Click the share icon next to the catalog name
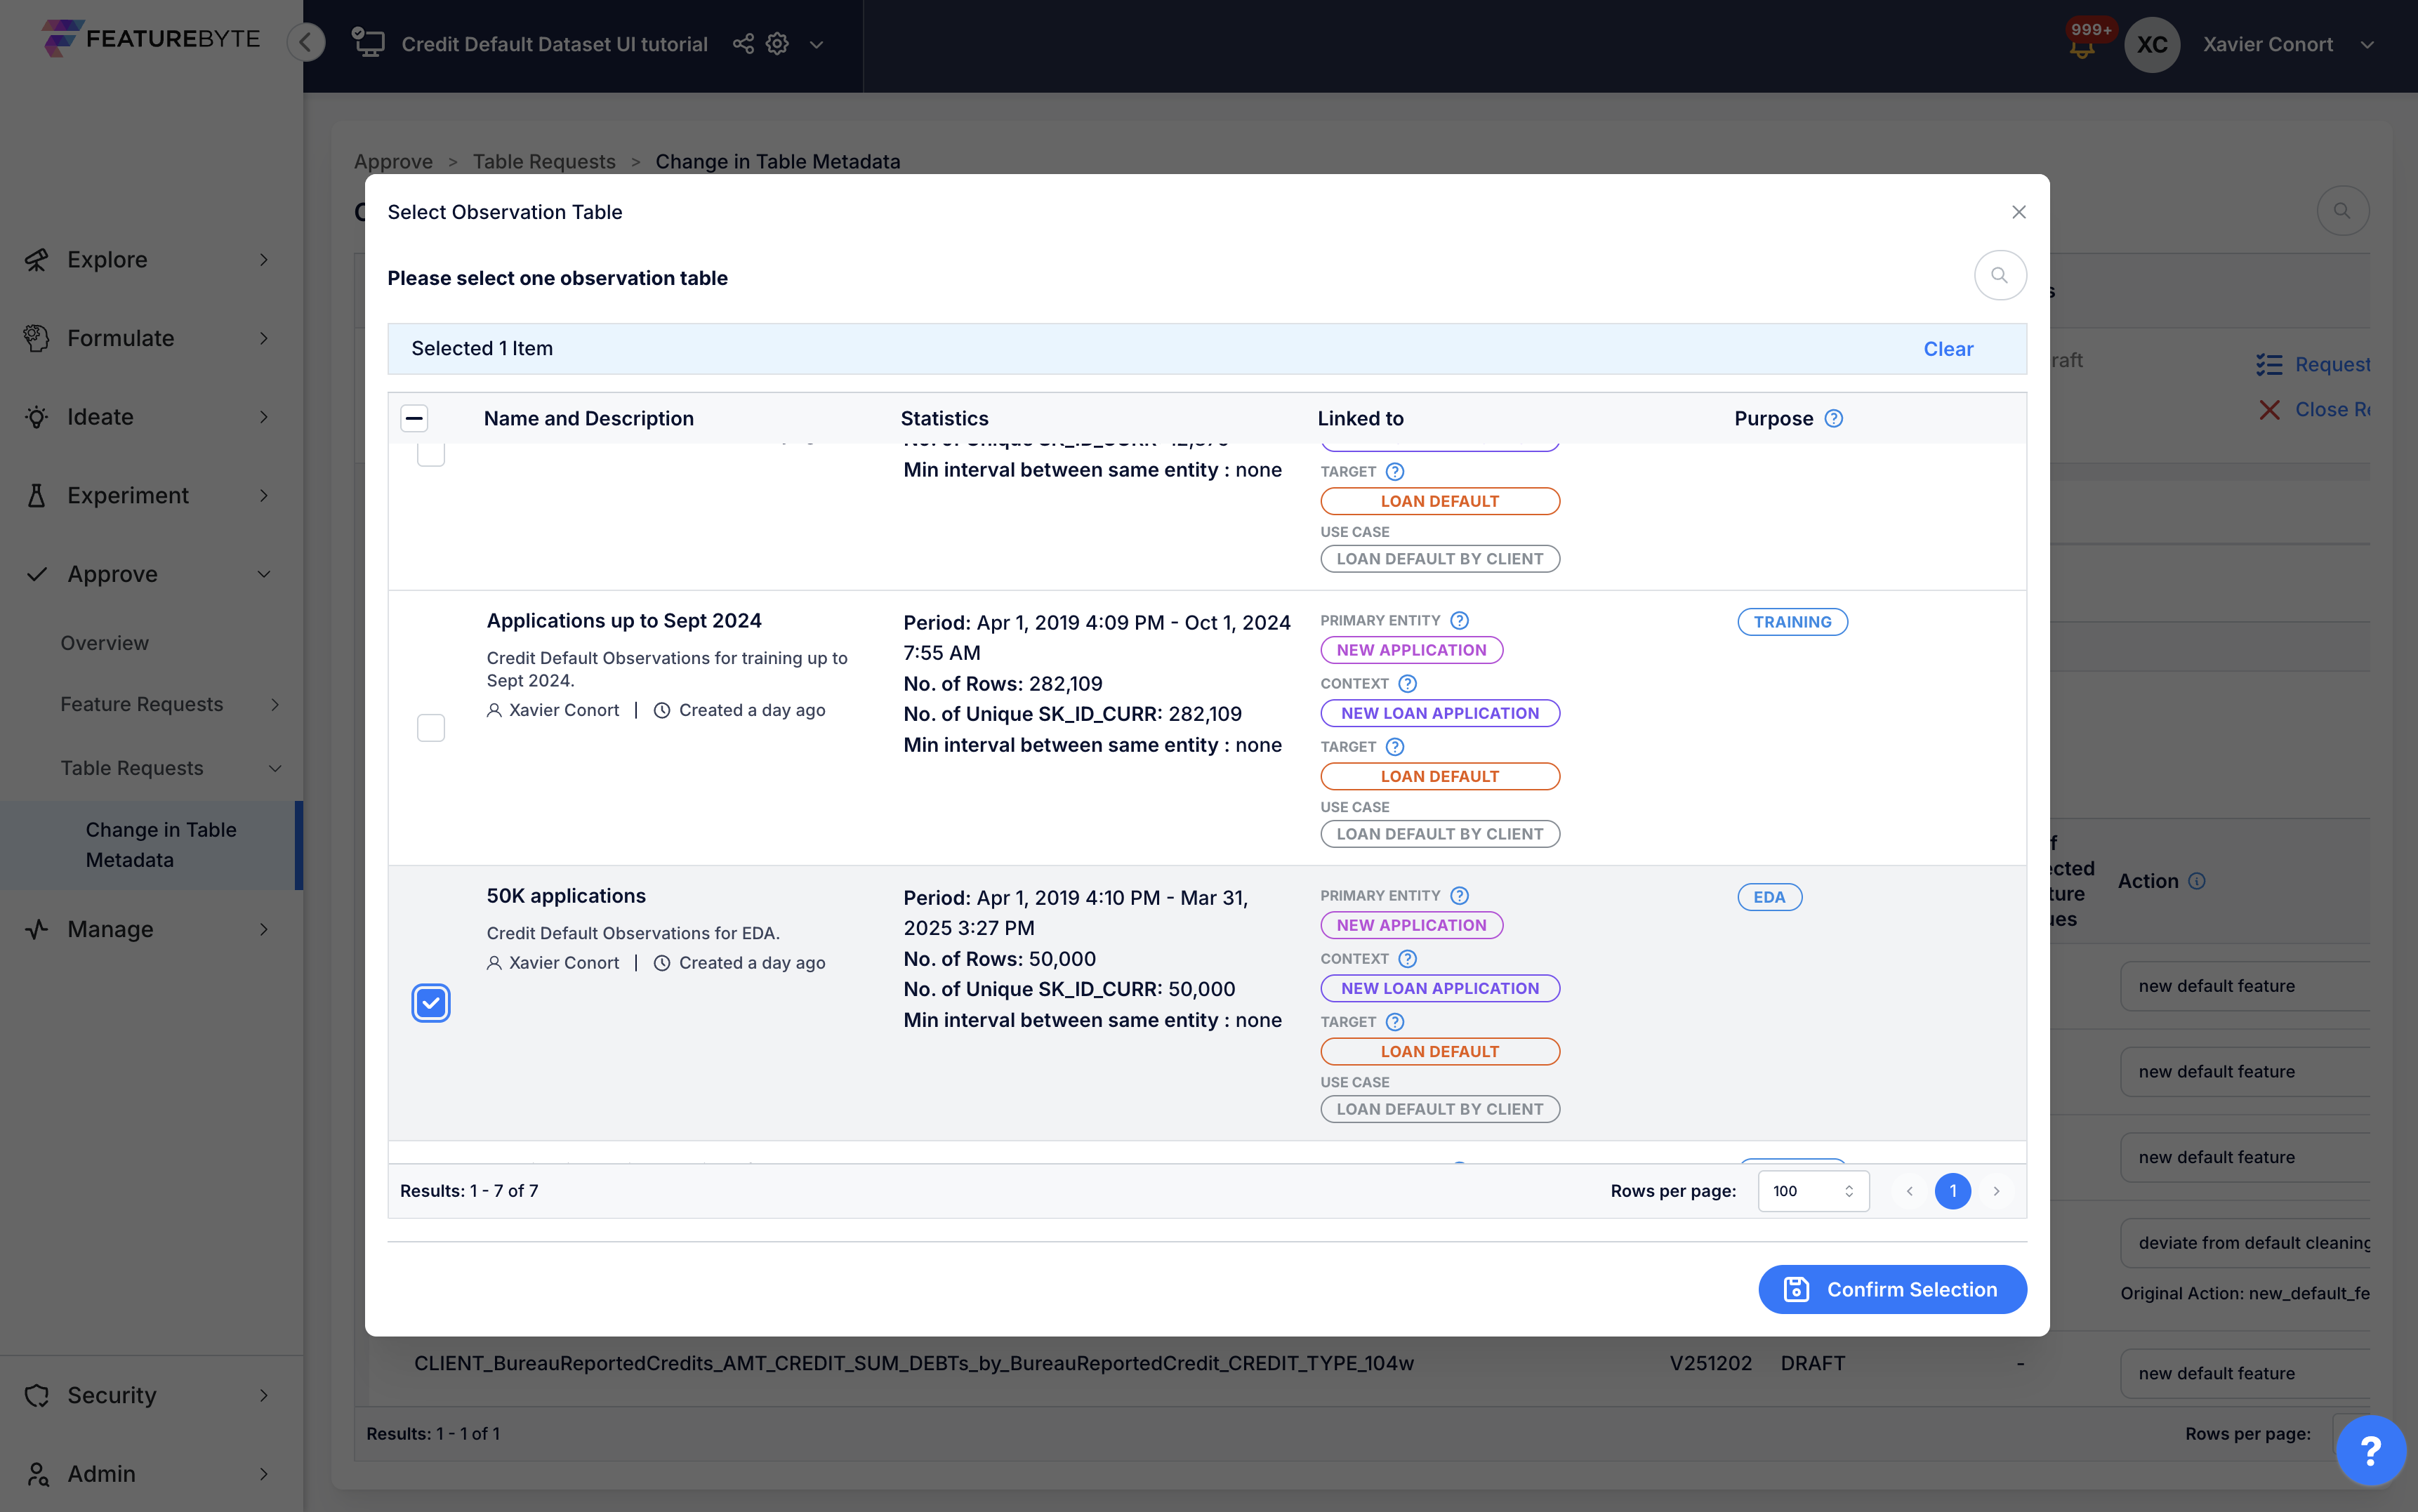 pyautogui.click(x=743, y=44)
